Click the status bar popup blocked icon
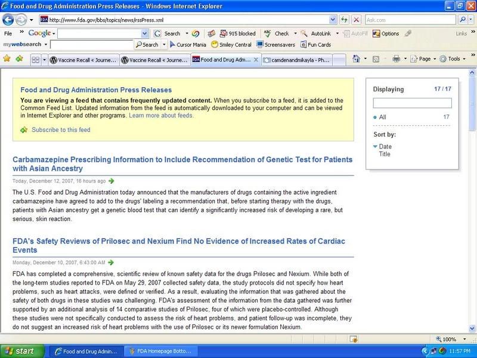The image size is (477, 358). coord(354,339)
